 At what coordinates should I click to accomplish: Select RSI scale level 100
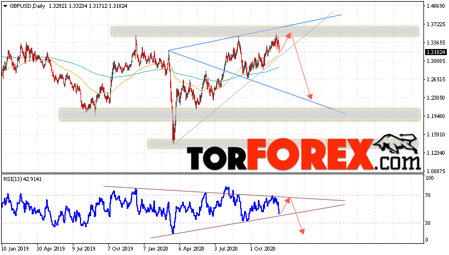(430, 178)
